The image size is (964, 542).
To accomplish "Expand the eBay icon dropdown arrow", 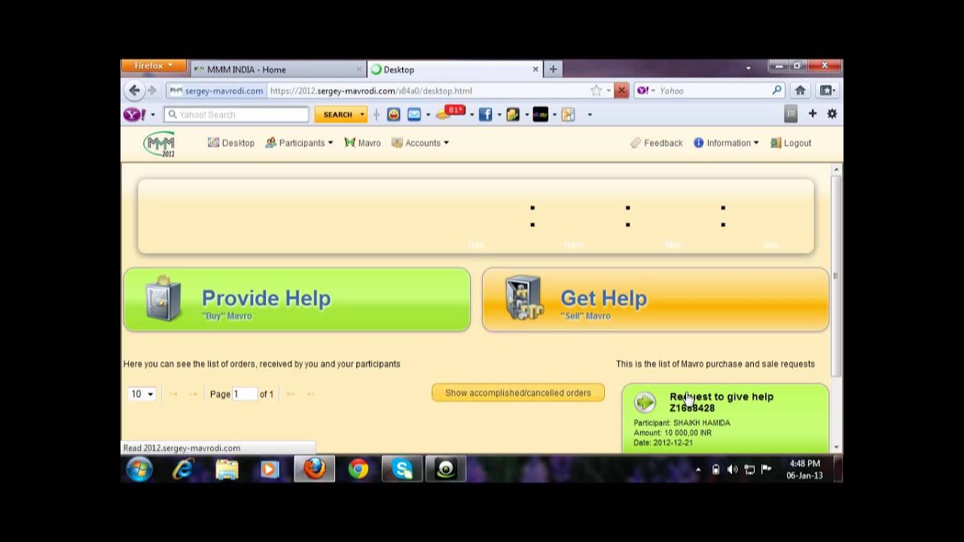I will [x=554, y=115].
